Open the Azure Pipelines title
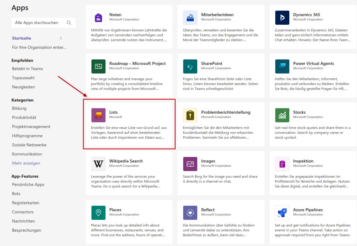The image size is (357, 246). pos(308,210)
